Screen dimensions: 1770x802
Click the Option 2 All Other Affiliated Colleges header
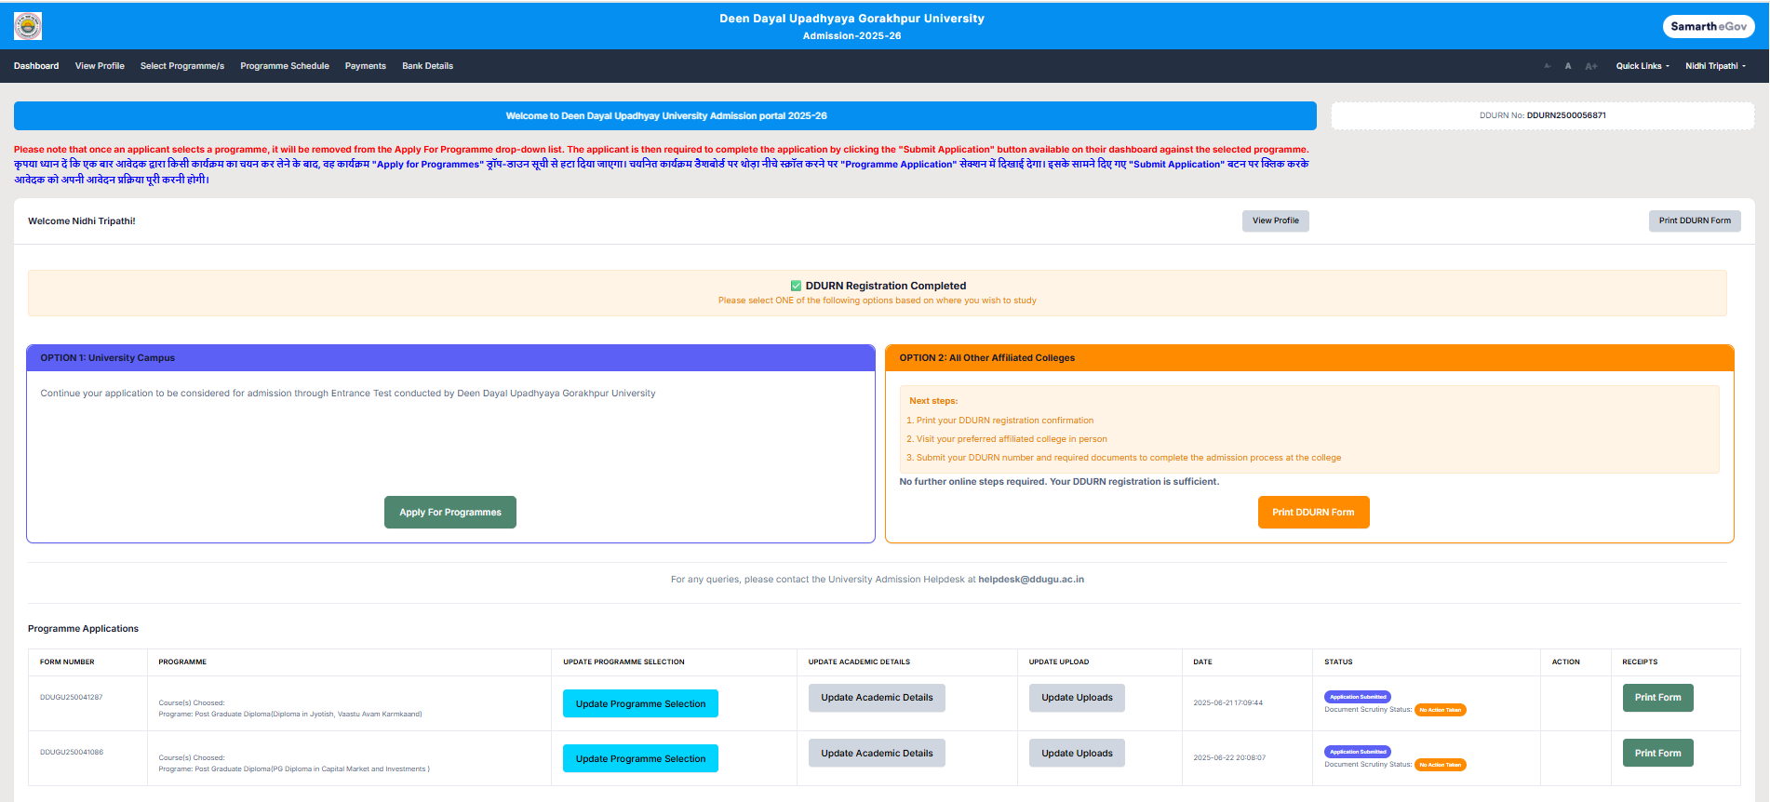(1309, 357)
